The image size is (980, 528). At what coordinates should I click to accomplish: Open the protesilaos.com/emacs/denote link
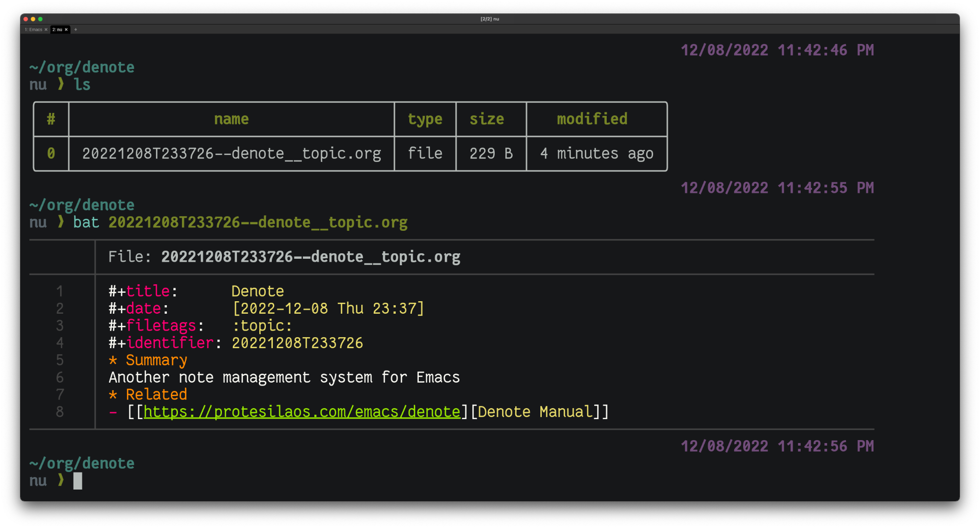(302, 412)
